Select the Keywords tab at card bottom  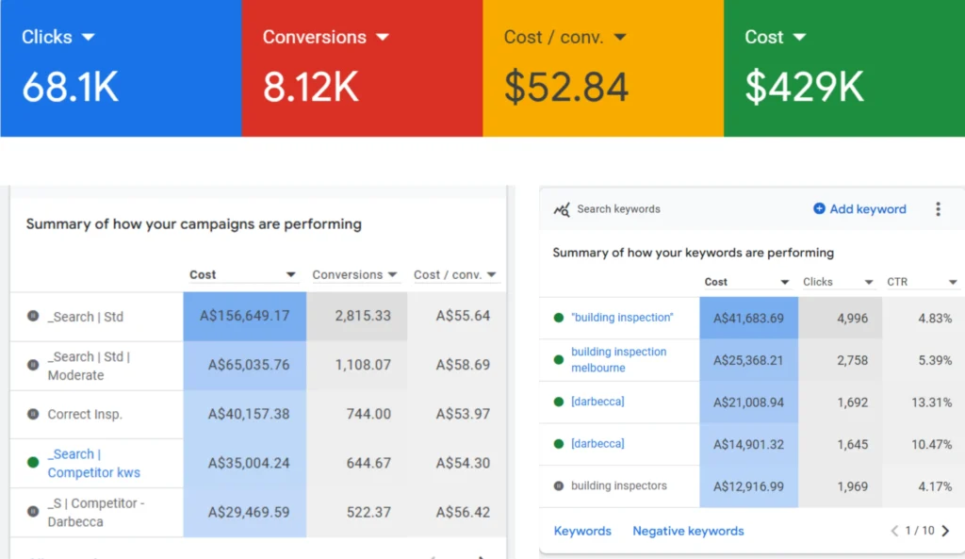582,531
